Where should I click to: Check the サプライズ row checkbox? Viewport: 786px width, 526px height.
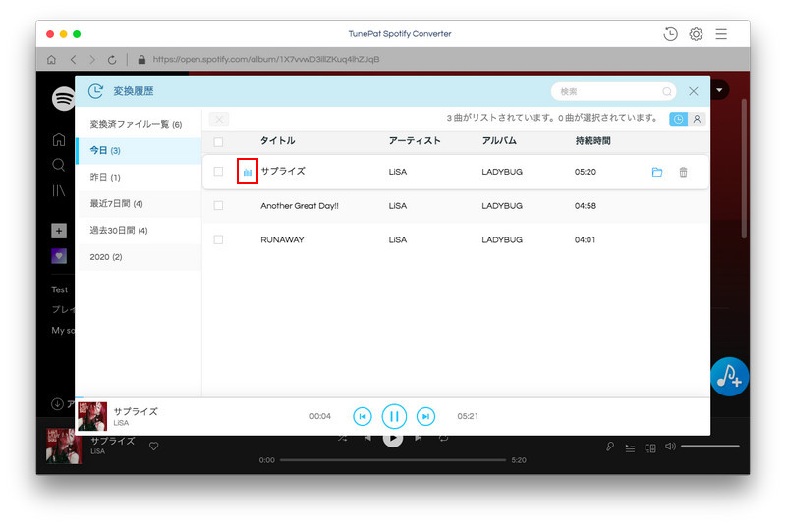(218, 171)
